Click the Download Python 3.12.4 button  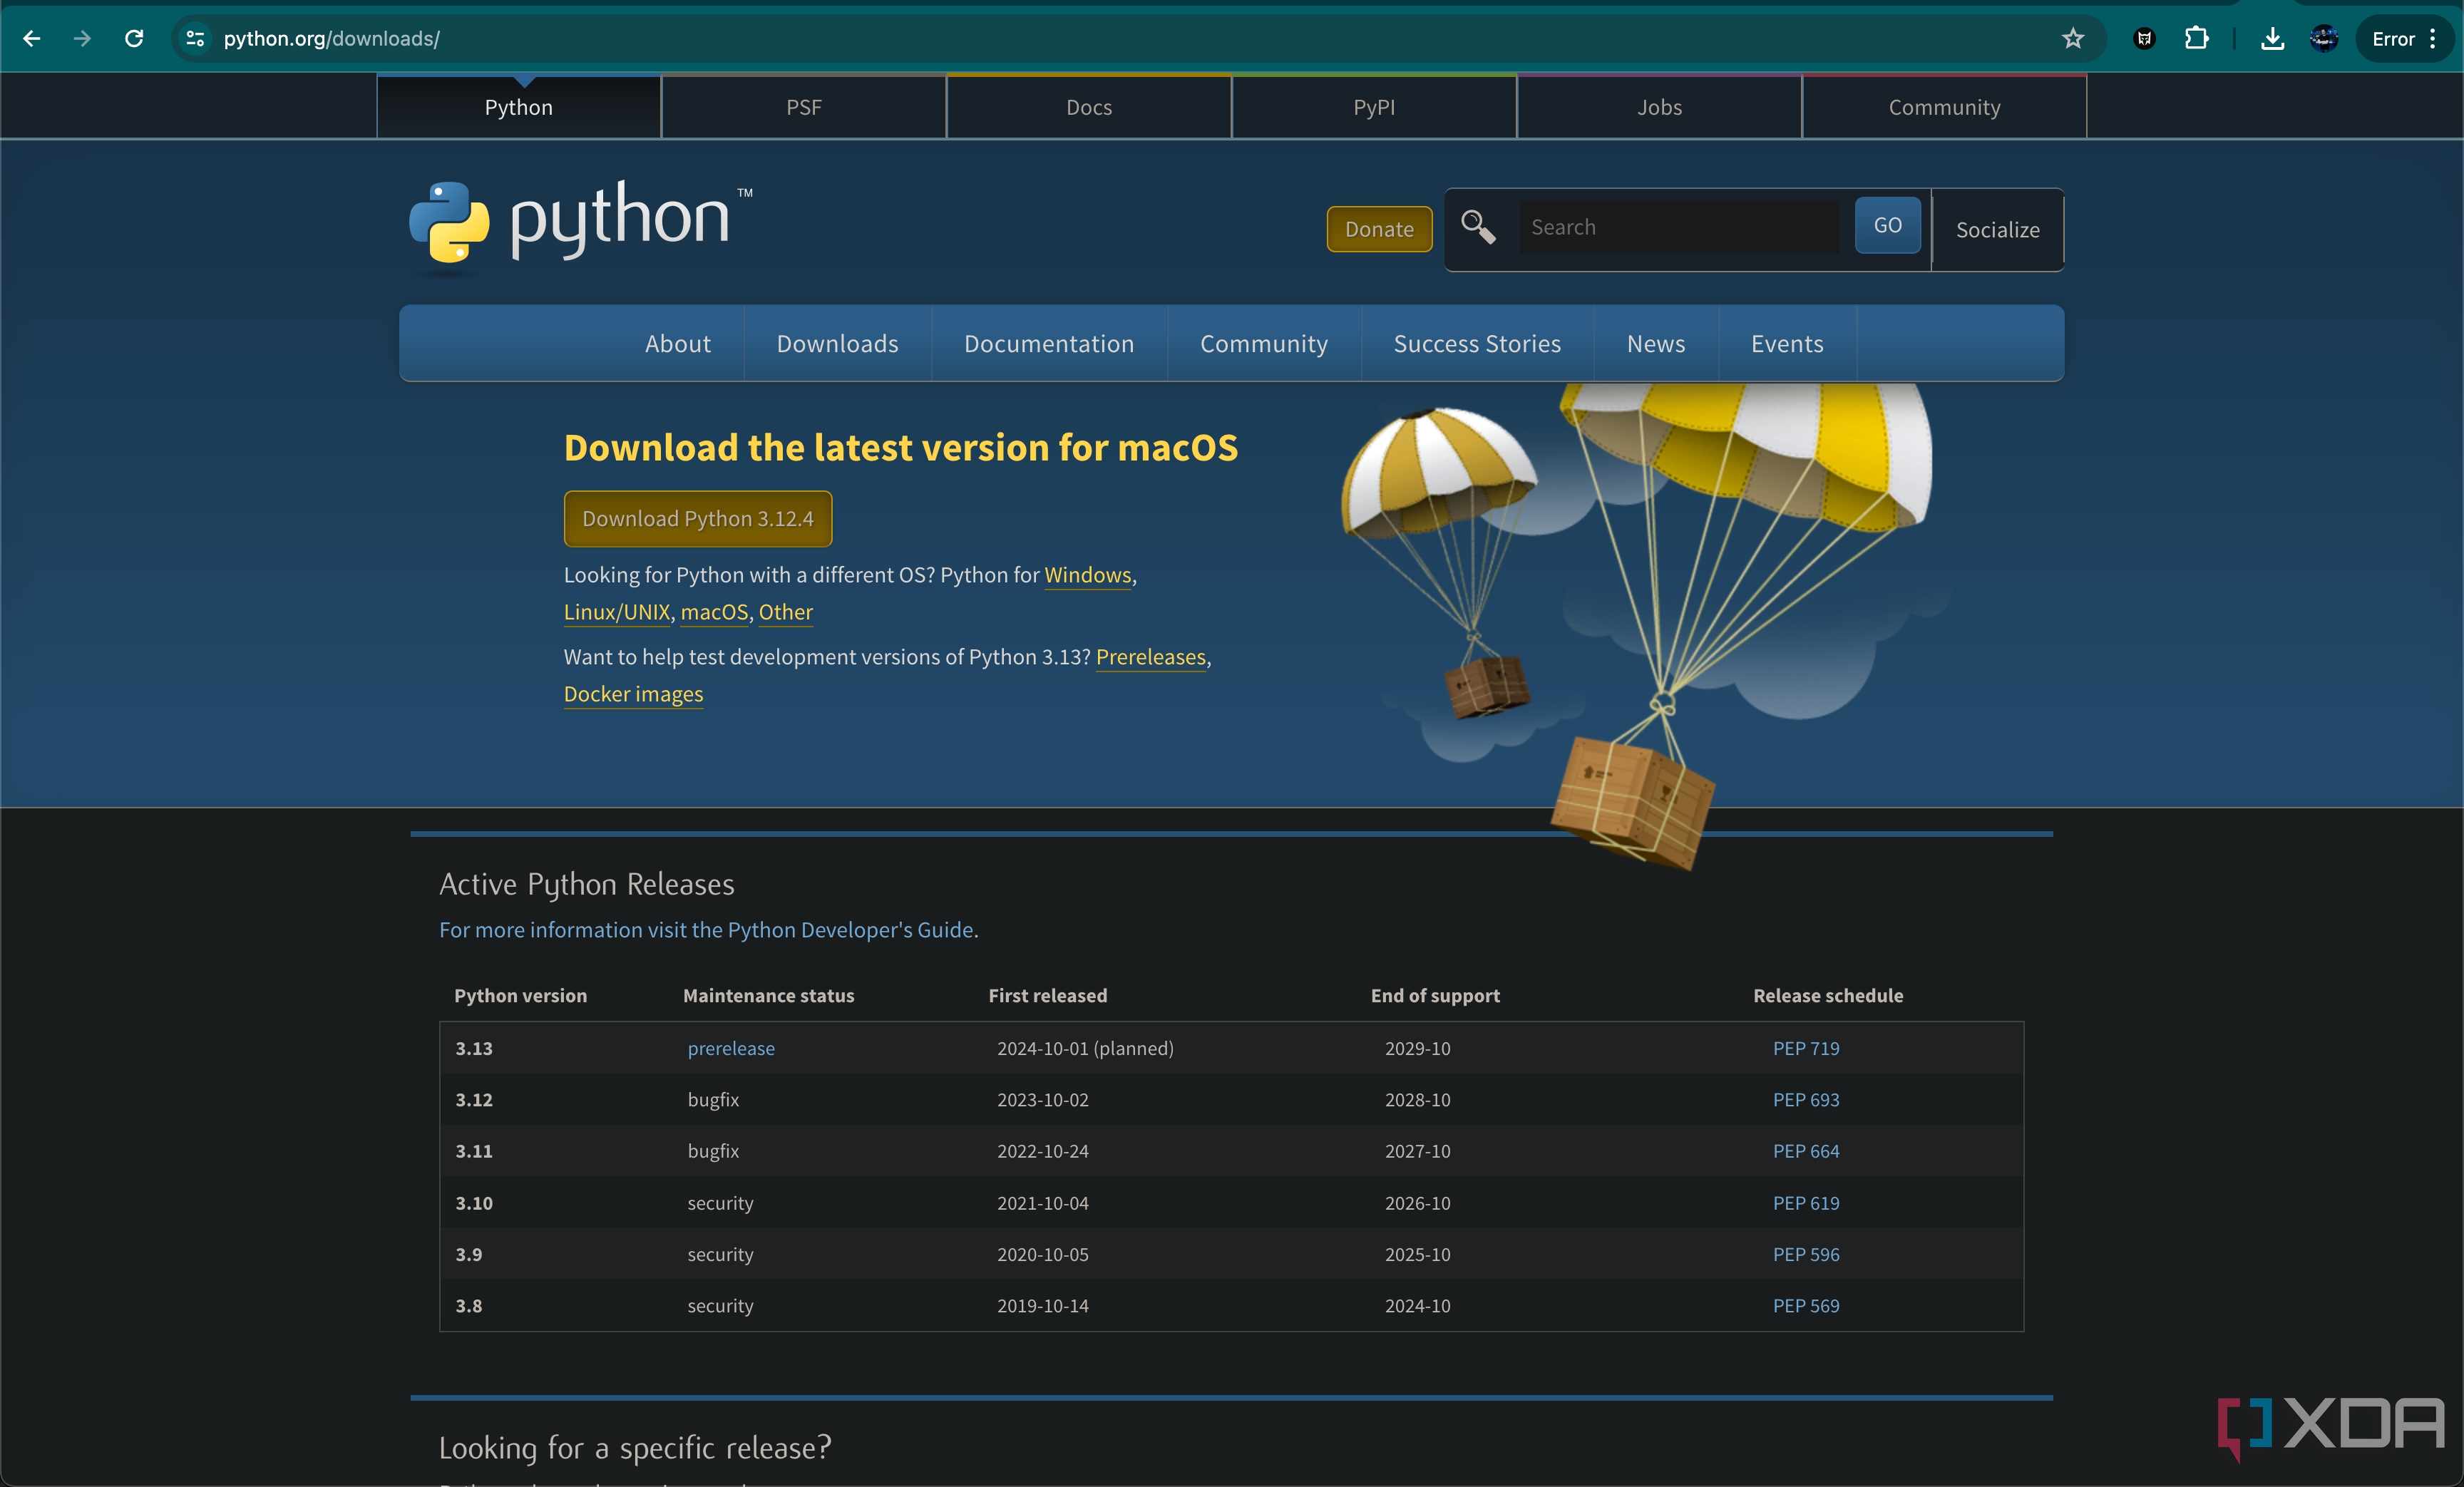[x=697, y=519]
